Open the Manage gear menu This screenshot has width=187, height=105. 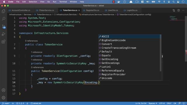(4, 98)
